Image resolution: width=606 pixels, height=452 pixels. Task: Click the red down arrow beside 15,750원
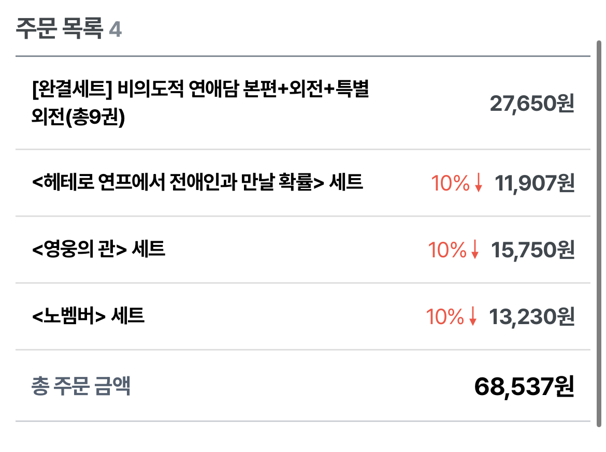(475, 251)
